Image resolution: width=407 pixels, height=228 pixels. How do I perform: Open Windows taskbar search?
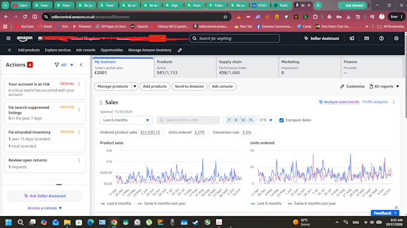pos(20,222)
